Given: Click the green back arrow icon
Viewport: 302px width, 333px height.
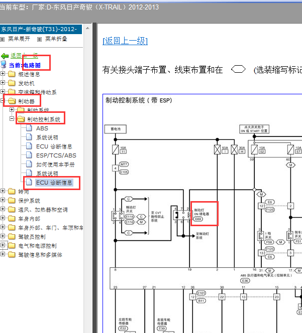Looking at the screenshot, I should click(x=5, y=56).
